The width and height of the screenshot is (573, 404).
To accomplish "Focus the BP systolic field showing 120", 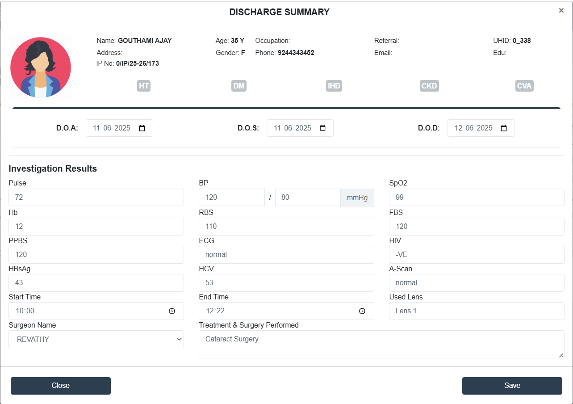I will click(x=231, y=197).
